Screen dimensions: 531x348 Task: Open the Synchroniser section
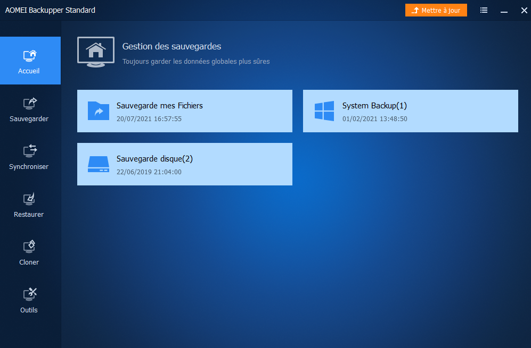(29, 157)
